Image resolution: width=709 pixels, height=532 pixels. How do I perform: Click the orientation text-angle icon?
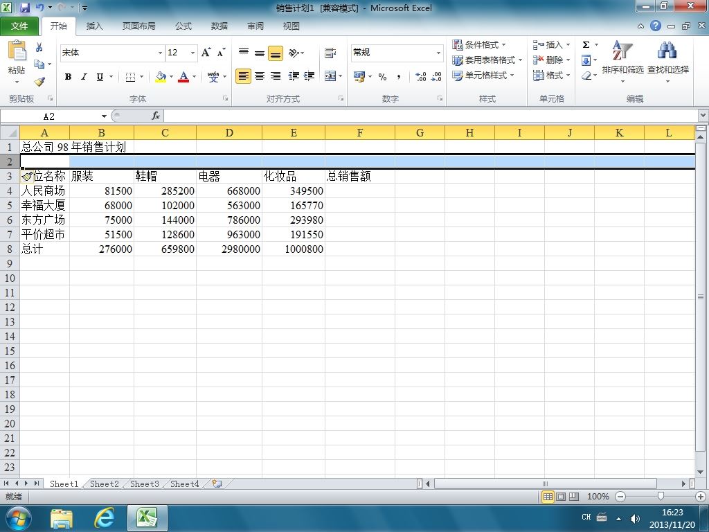(294, 53)
